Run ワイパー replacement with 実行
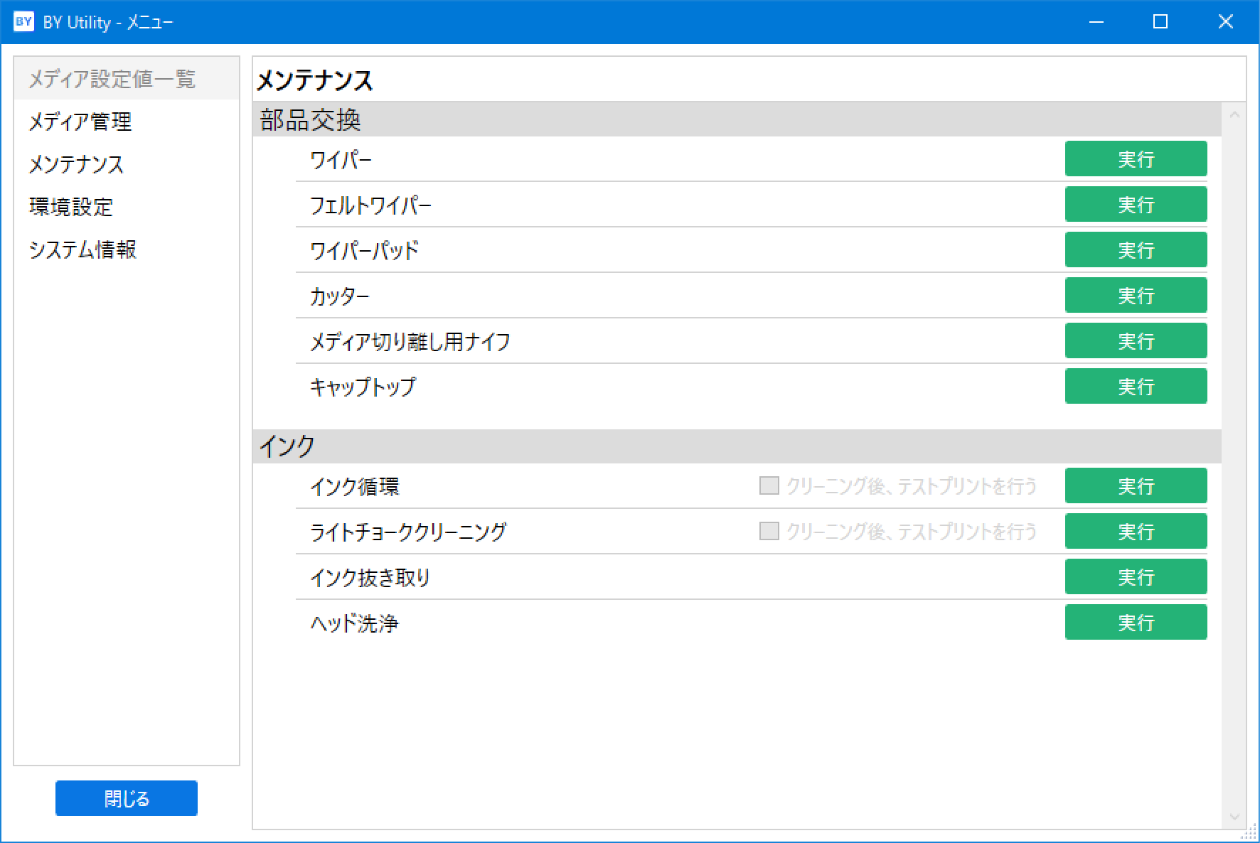The width and height of the screenshot is (1260, 843). click(x=1136, y=159)
